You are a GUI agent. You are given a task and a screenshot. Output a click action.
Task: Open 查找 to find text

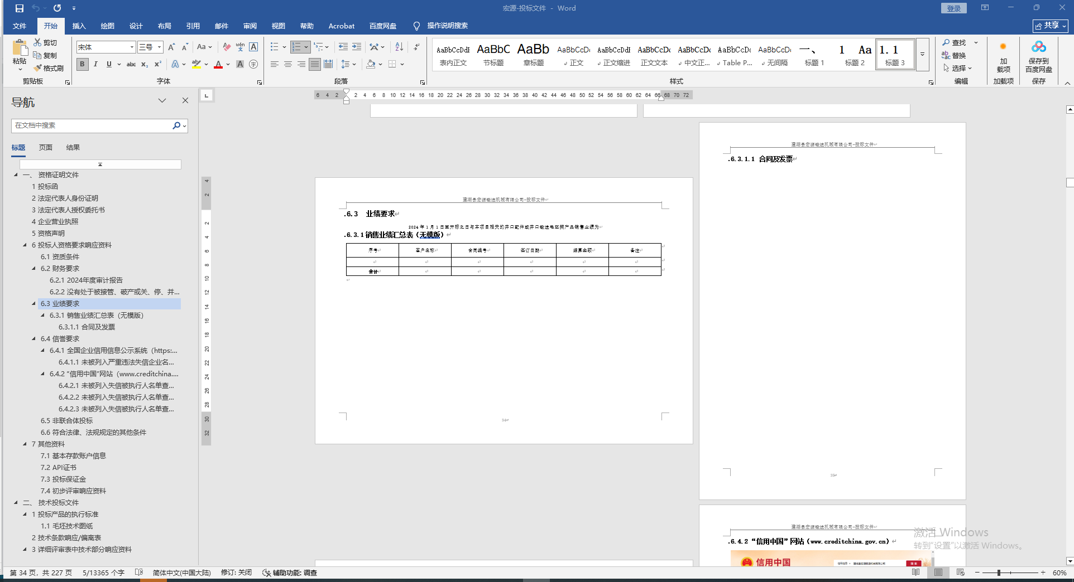954,42
